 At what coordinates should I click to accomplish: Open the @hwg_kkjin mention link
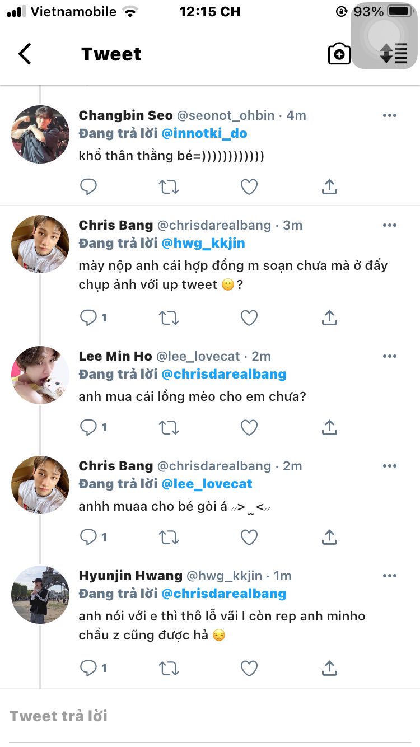coord(203,244)
